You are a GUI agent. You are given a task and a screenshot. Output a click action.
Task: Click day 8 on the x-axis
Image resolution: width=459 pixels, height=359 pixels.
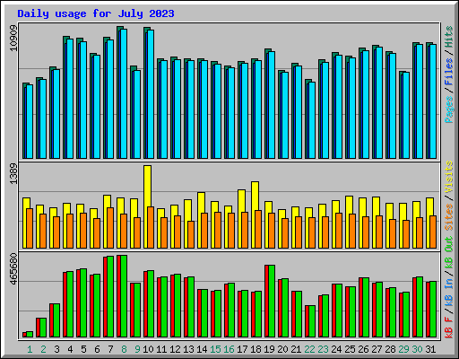124,349
